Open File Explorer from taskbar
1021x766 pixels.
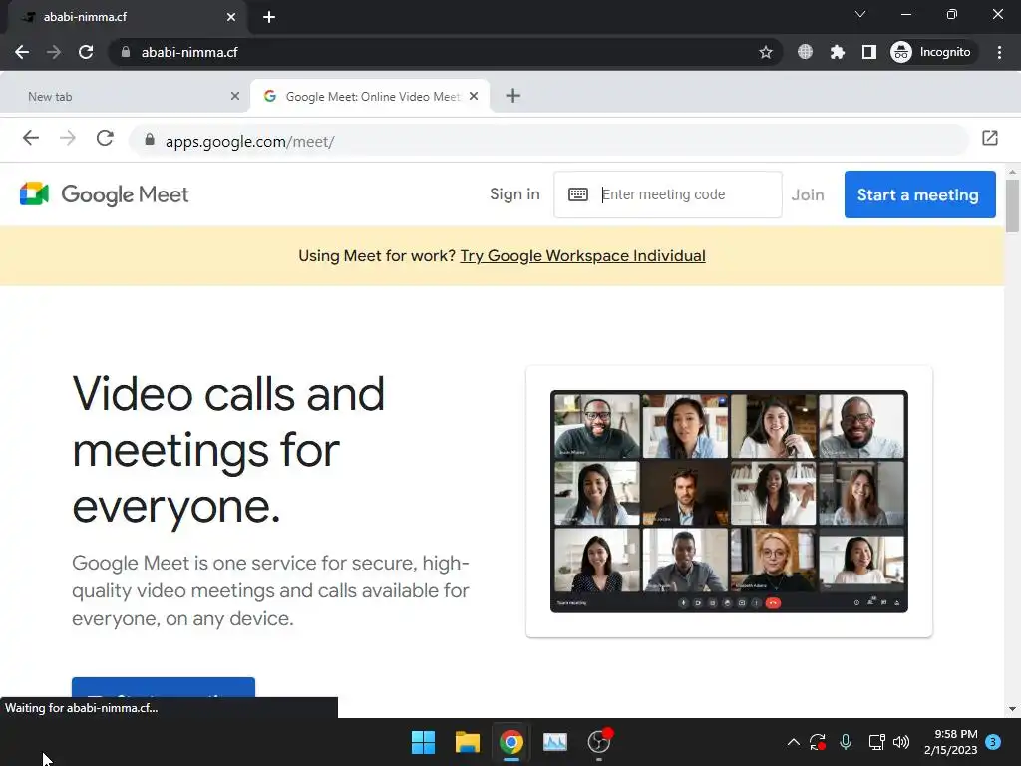(467, 742)
